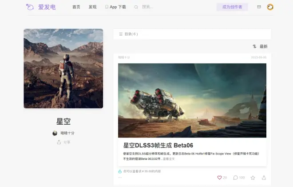
Task: Open the user avatar in the header
Action: pyautogui.click(x=270, y=7)
